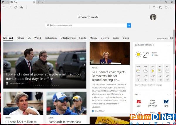This screenshot has width=176, height=125.
Task: Switch to the Politics tab
Action: pos(20,38)
